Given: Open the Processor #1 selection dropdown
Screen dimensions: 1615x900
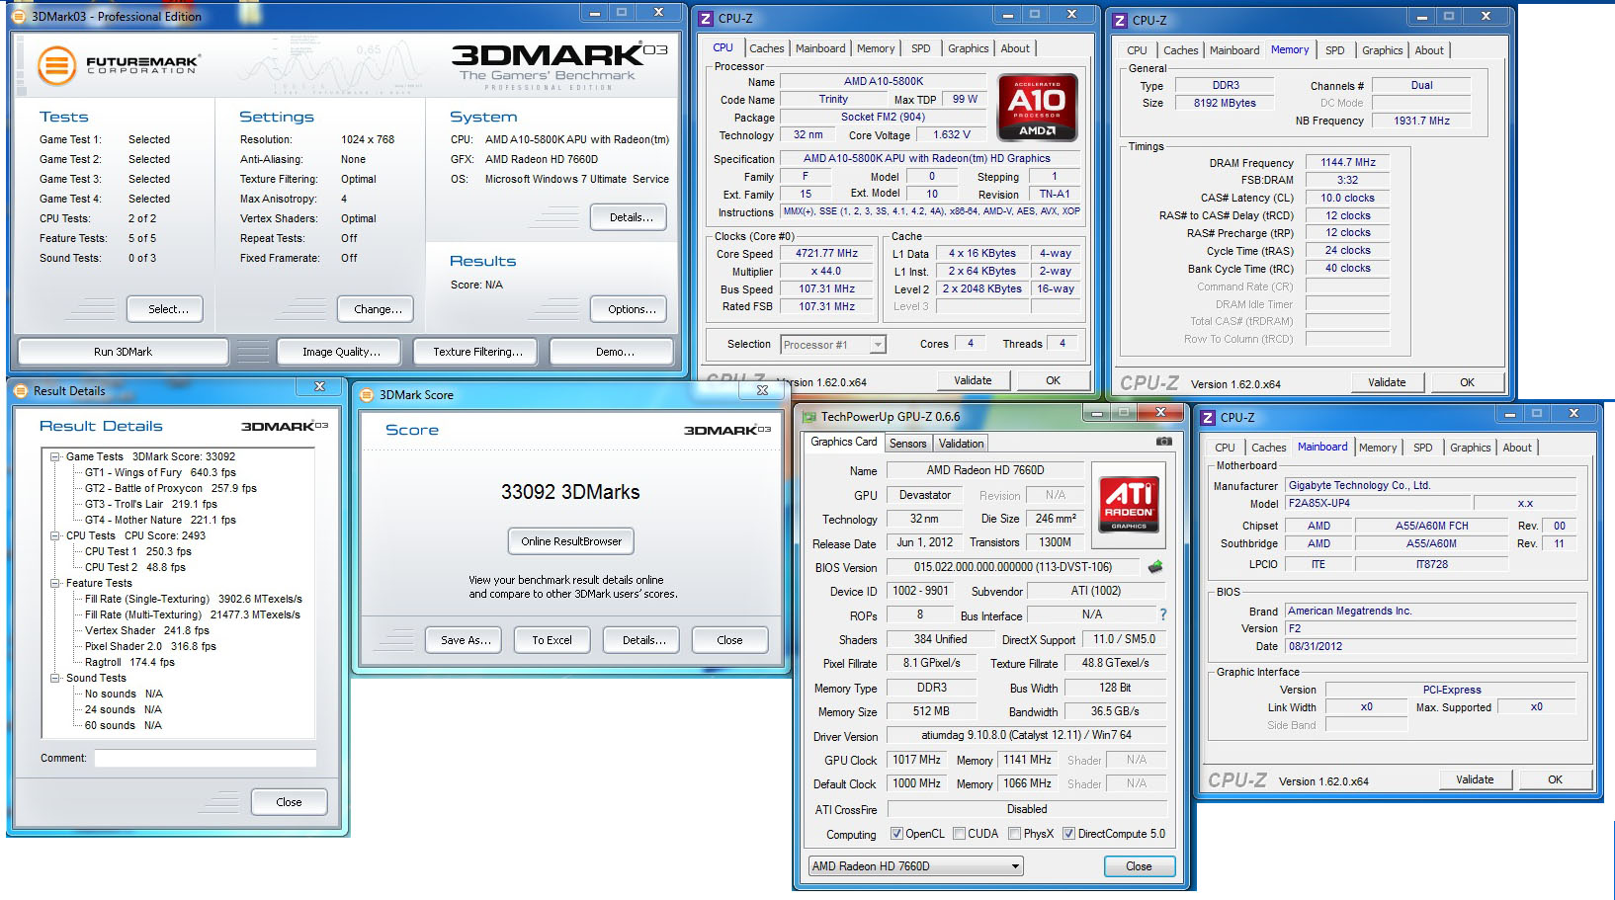Looking at the screenshot, I should (x=832, y=345).
